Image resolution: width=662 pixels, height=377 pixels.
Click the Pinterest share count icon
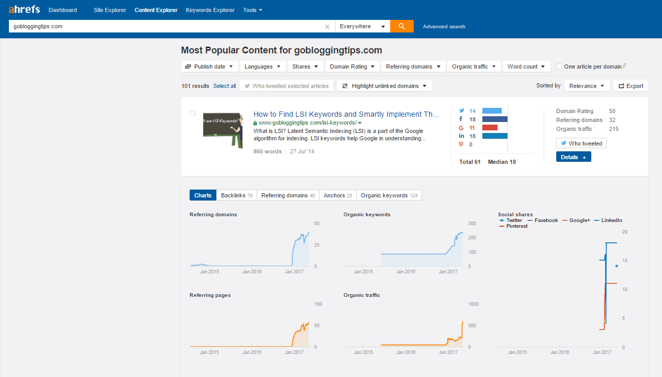pos(461,145)
